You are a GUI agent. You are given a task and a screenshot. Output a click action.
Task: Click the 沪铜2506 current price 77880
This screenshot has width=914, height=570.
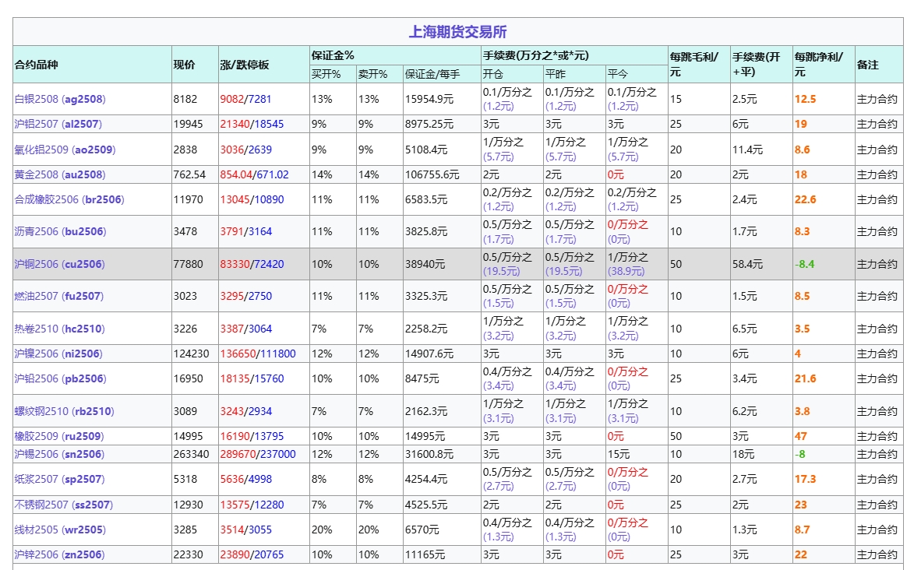coord(189,265)
